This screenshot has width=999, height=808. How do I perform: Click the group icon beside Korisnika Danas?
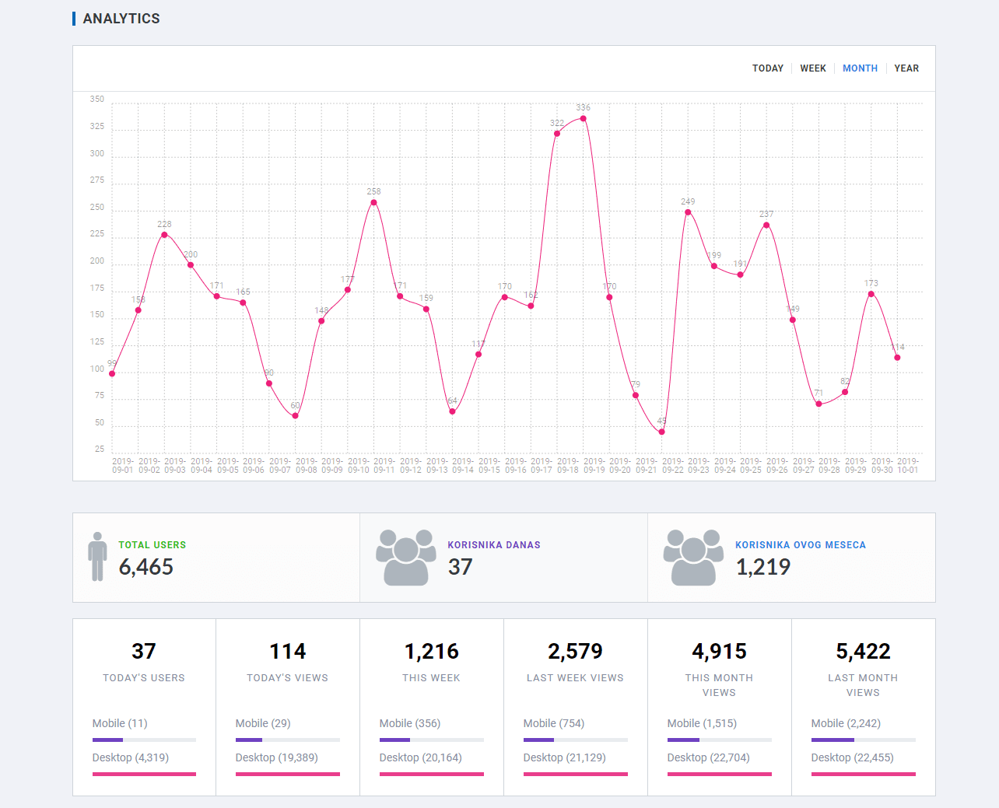click(x=405, y=557)
